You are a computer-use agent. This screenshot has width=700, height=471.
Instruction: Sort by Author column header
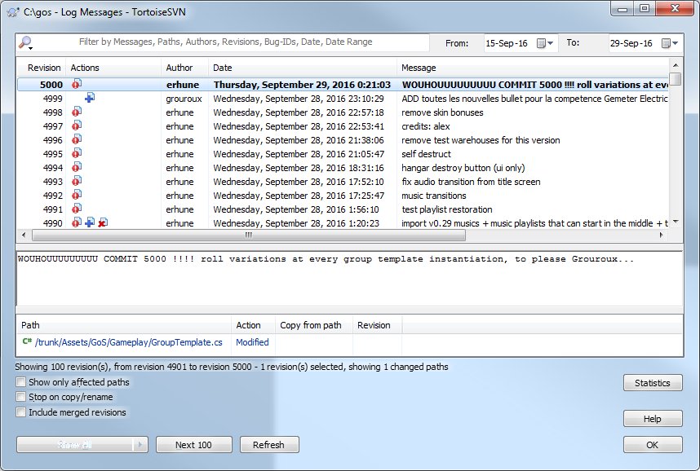point(185,68)
